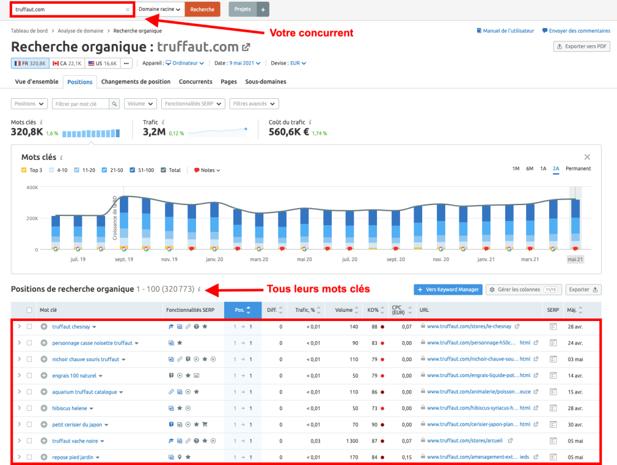Click the gear icon in Gérer les colonnes
617x465 pixels.
[492, 290]
